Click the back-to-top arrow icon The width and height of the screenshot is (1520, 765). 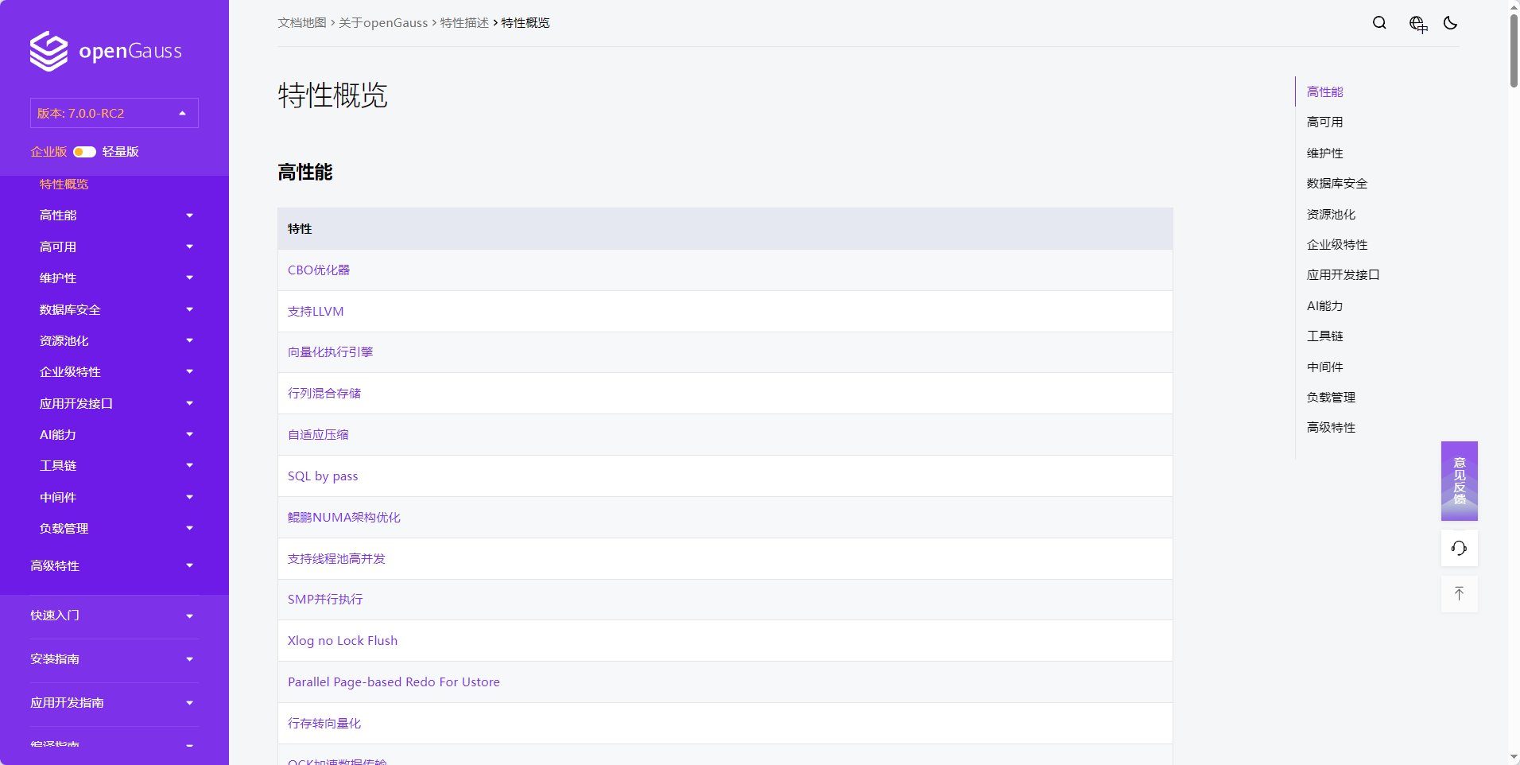(1459, 593)
